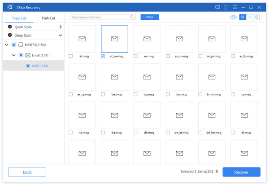Toggle the E:(NTFS) drive checkbox
The width and height of the screenshot is (269, 185).
point(13,44)
